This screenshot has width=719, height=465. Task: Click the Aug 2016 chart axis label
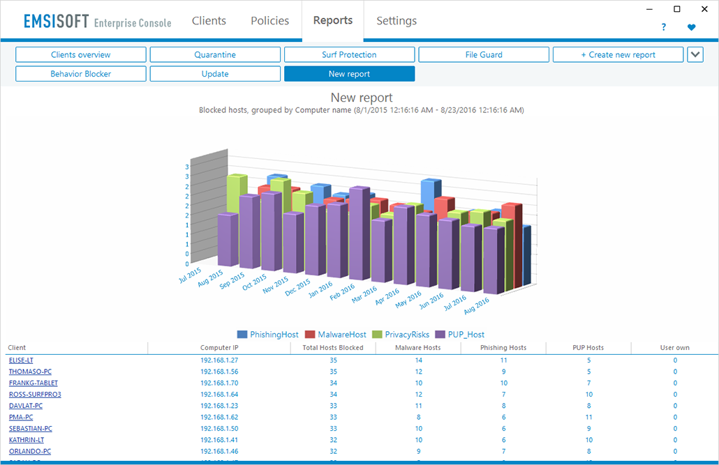point(477,306)
